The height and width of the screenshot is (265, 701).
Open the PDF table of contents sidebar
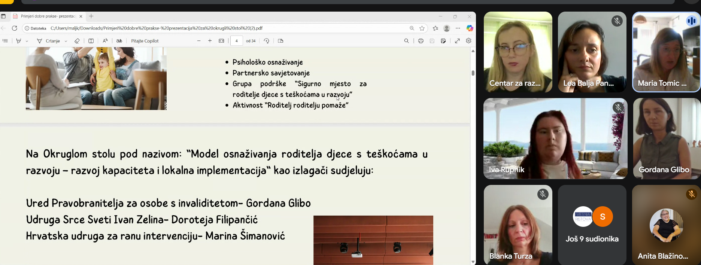pos(5,41)
